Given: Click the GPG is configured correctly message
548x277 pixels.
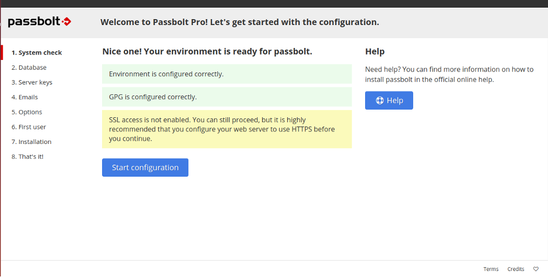Looking at the screenshot, I should click(227, 97).
